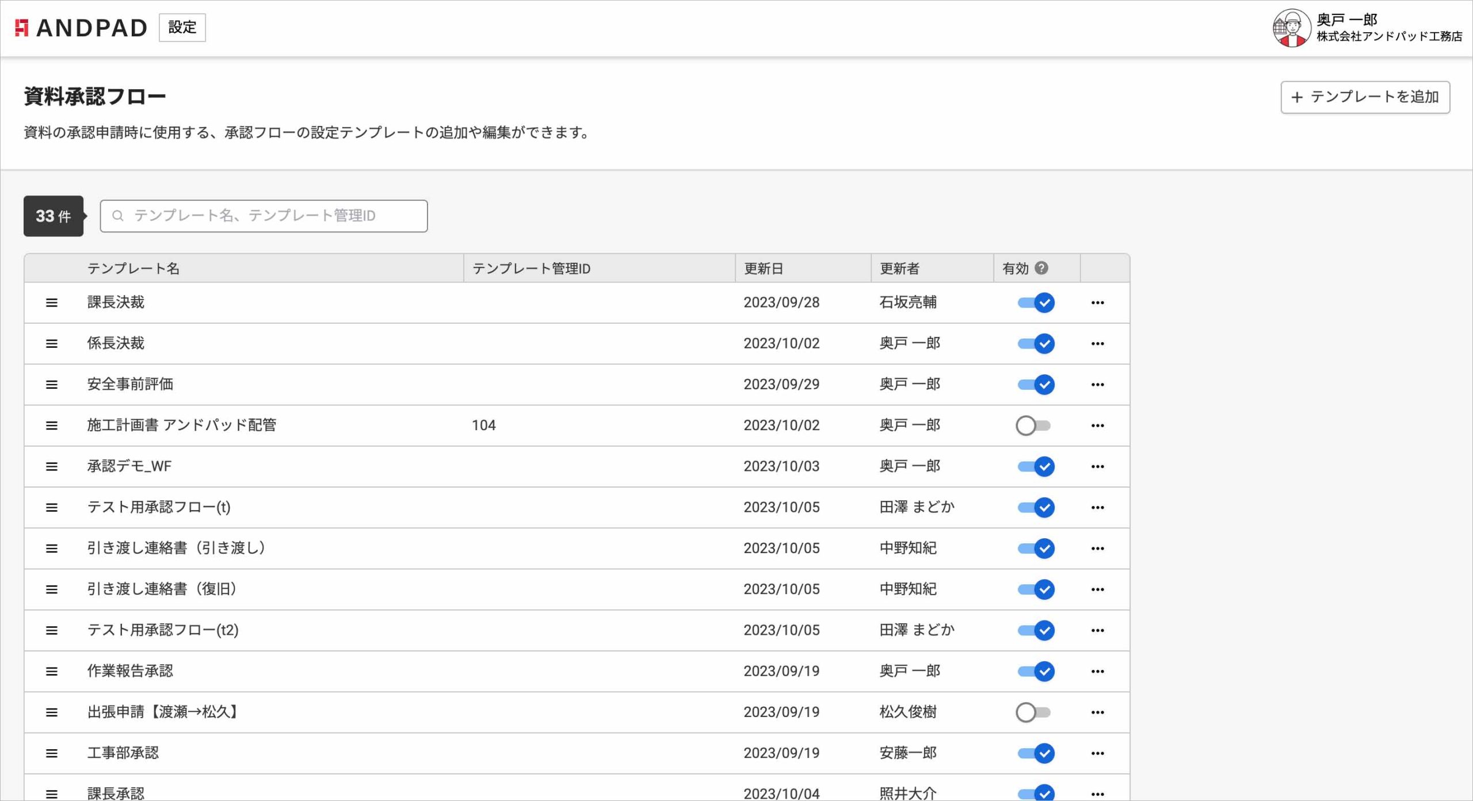
Task: Open more options for 承認デモ_WF
Action: [1097, 466]
